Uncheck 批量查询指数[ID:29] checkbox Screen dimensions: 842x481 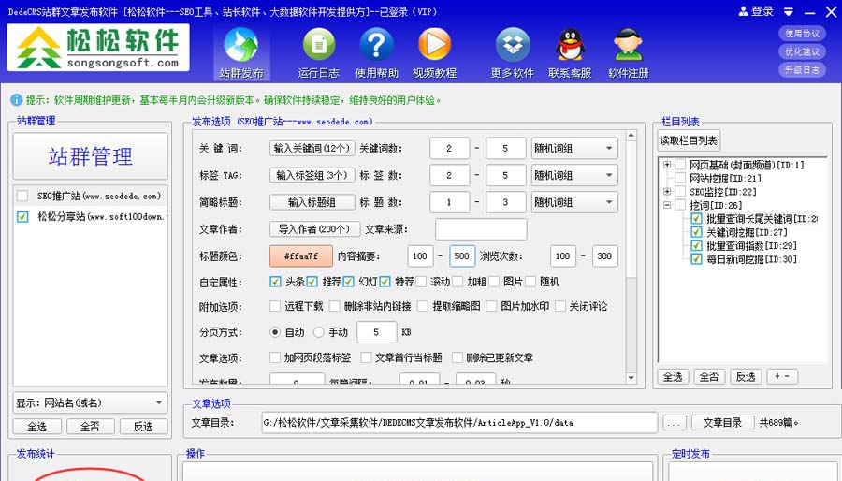(x=696, y=245)
